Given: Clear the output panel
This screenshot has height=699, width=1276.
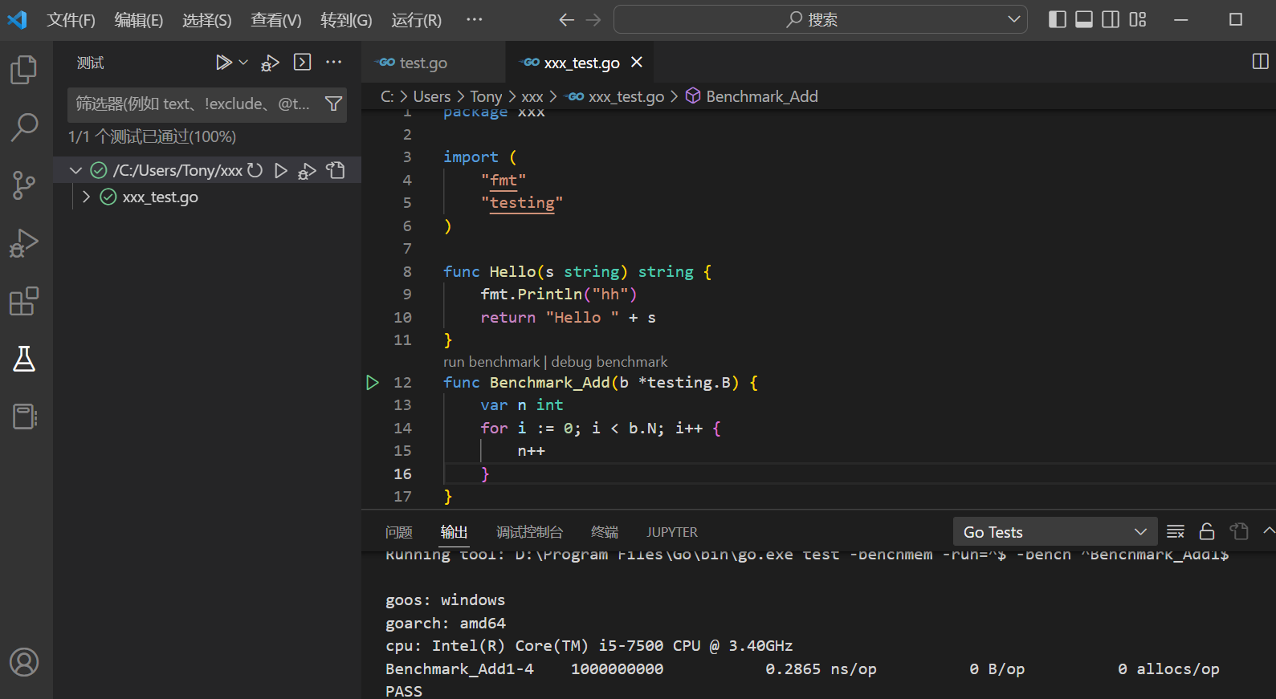Looking at the screenshot, I should pos(1176,532).
